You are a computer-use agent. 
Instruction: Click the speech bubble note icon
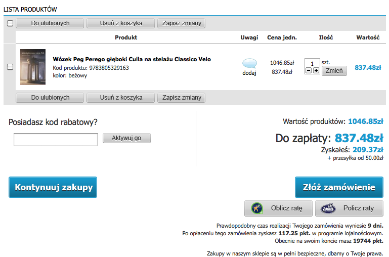249,63
